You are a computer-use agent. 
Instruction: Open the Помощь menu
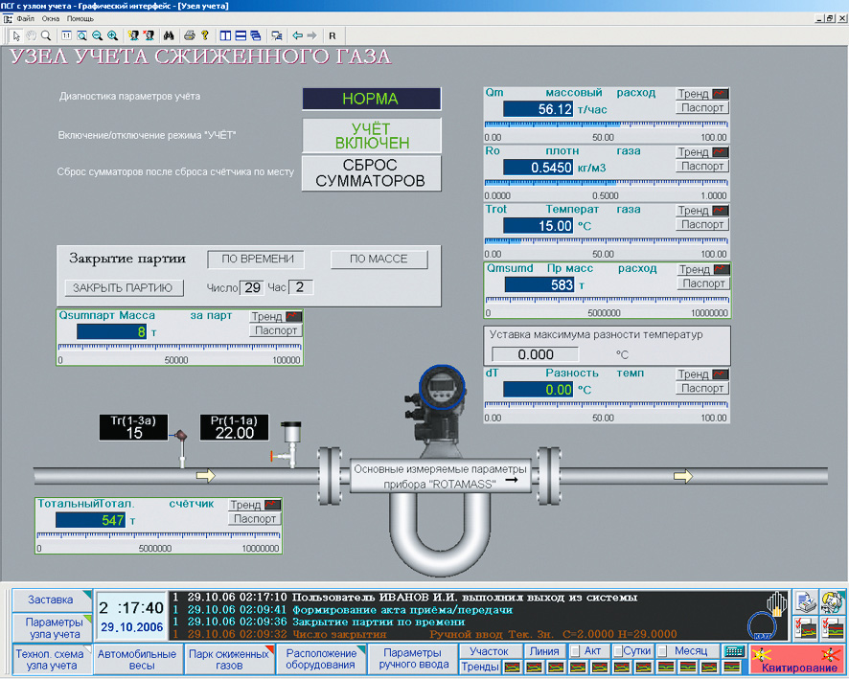click(x=80, y=19)
